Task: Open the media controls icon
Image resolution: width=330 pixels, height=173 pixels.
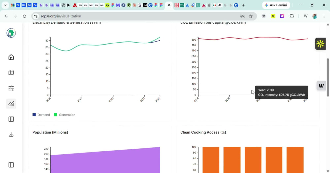Action: (x=305, y=16)
